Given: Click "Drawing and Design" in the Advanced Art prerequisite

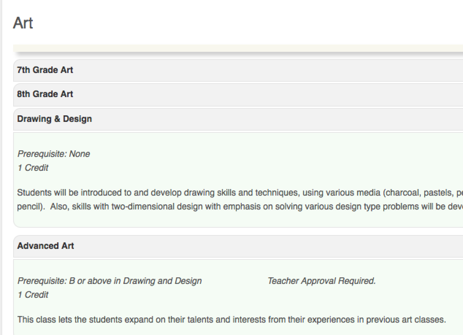Looking at the screenshot, I should pyautogui.click(x=162, y=281).
